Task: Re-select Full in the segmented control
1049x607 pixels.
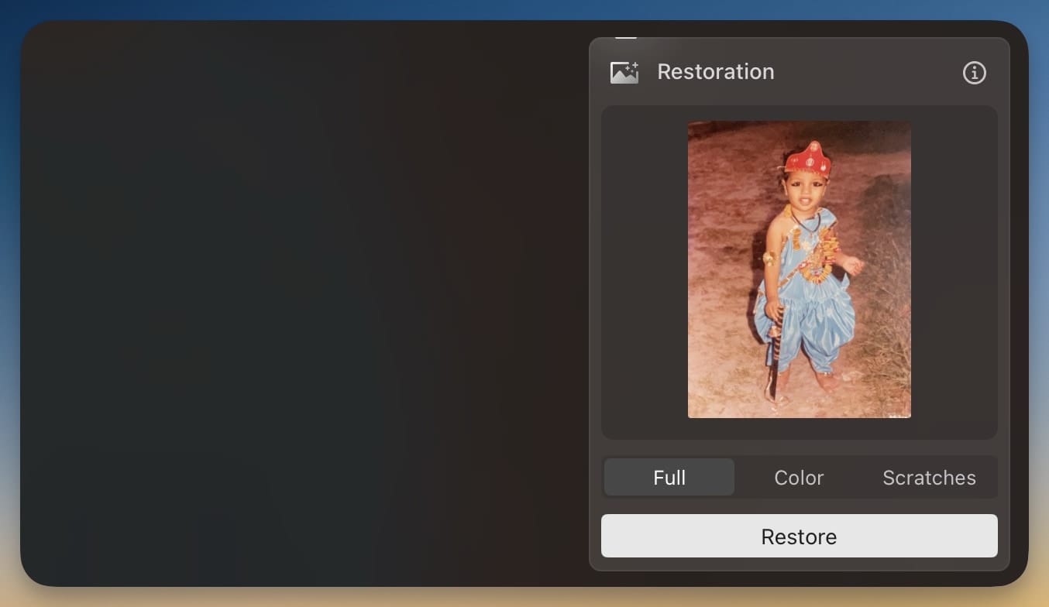Action: click(668, 477)
